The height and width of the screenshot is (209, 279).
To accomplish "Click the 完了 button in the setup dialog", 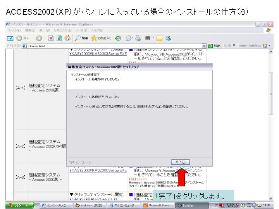I will 181,162.
